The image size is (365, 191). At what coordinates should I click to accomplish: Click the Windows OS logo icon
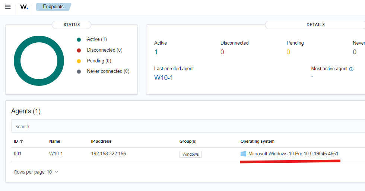tap(243, 154)
